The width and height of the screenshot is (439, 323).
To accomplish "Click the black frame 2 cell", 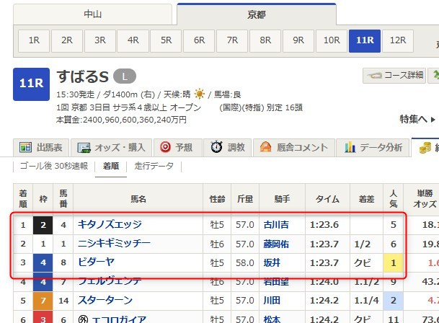I will [43, 225].
